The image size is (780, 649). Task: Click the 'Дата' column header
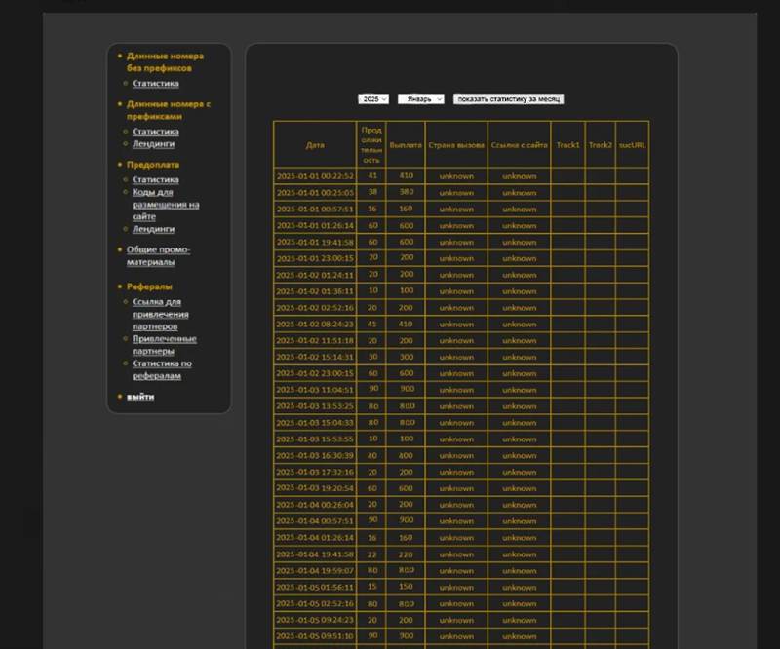(x=315, y=145)
